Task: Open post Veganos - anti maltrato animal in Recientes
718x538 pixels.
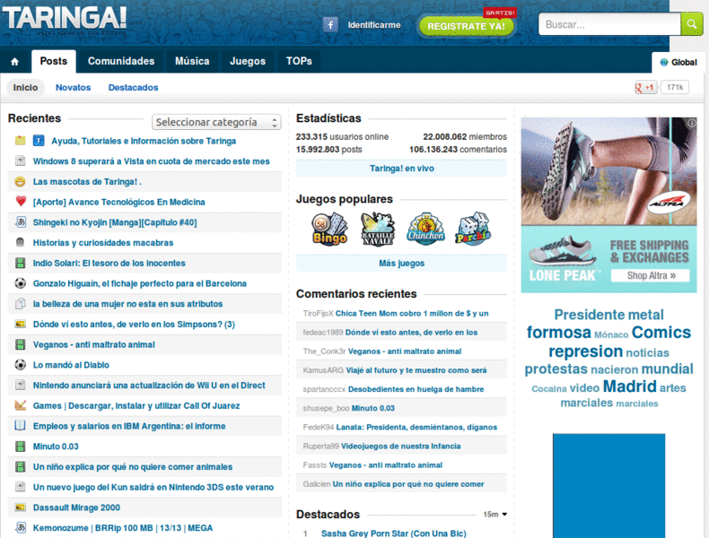Action: coord(94,344)
